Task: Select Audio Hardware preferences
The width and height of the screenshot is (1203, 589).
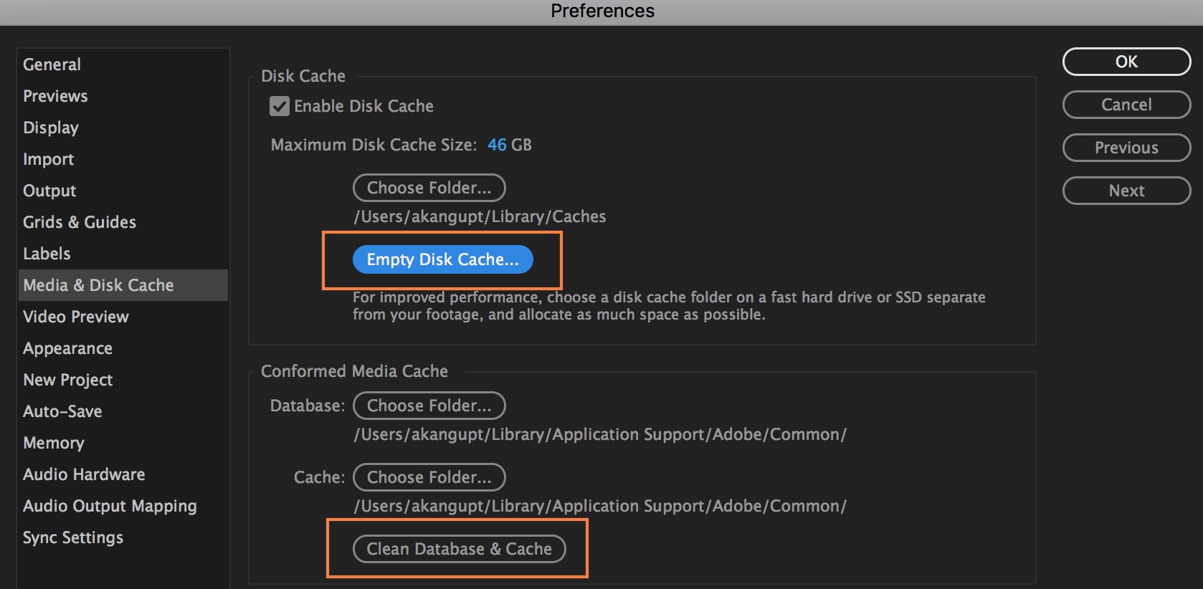Action: coord(84,474)
